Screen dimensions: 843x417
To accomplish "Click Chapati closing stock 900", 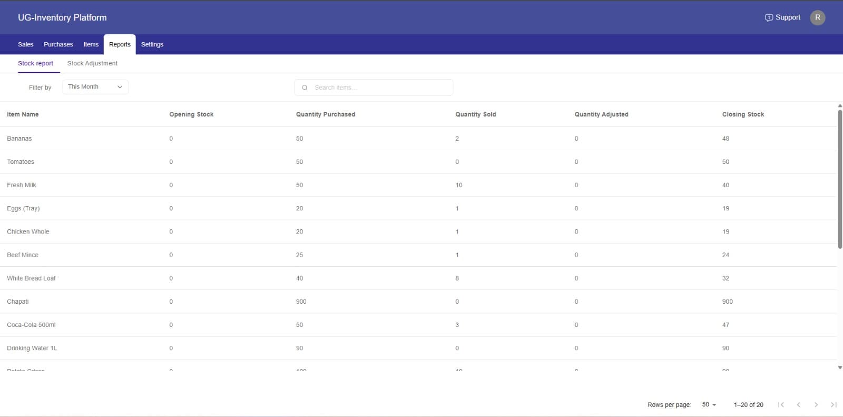I will pos(727,302).
